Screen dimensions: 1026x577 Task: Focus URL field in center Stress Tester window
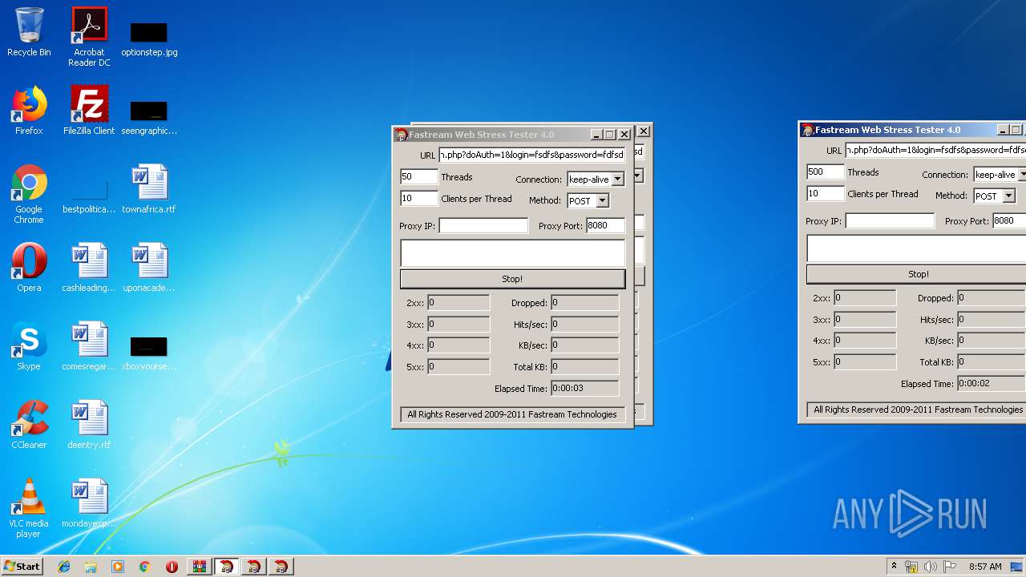pos(532,155)
